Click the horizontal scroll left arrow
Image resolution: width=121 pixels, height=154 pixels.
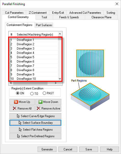point(11,83)
